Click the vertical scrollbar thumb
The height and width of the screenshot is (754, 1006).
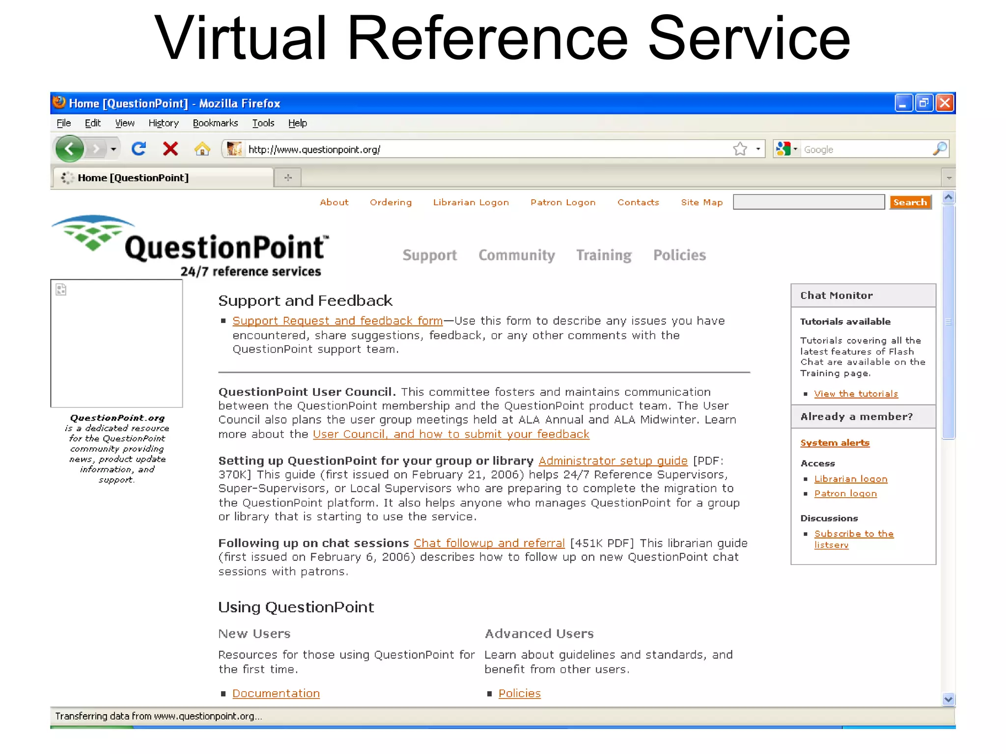tap(949, 322)
